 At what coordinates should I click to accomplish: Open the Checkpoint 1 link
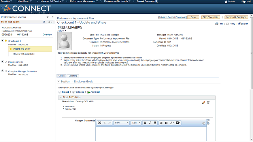coord(15,41)
